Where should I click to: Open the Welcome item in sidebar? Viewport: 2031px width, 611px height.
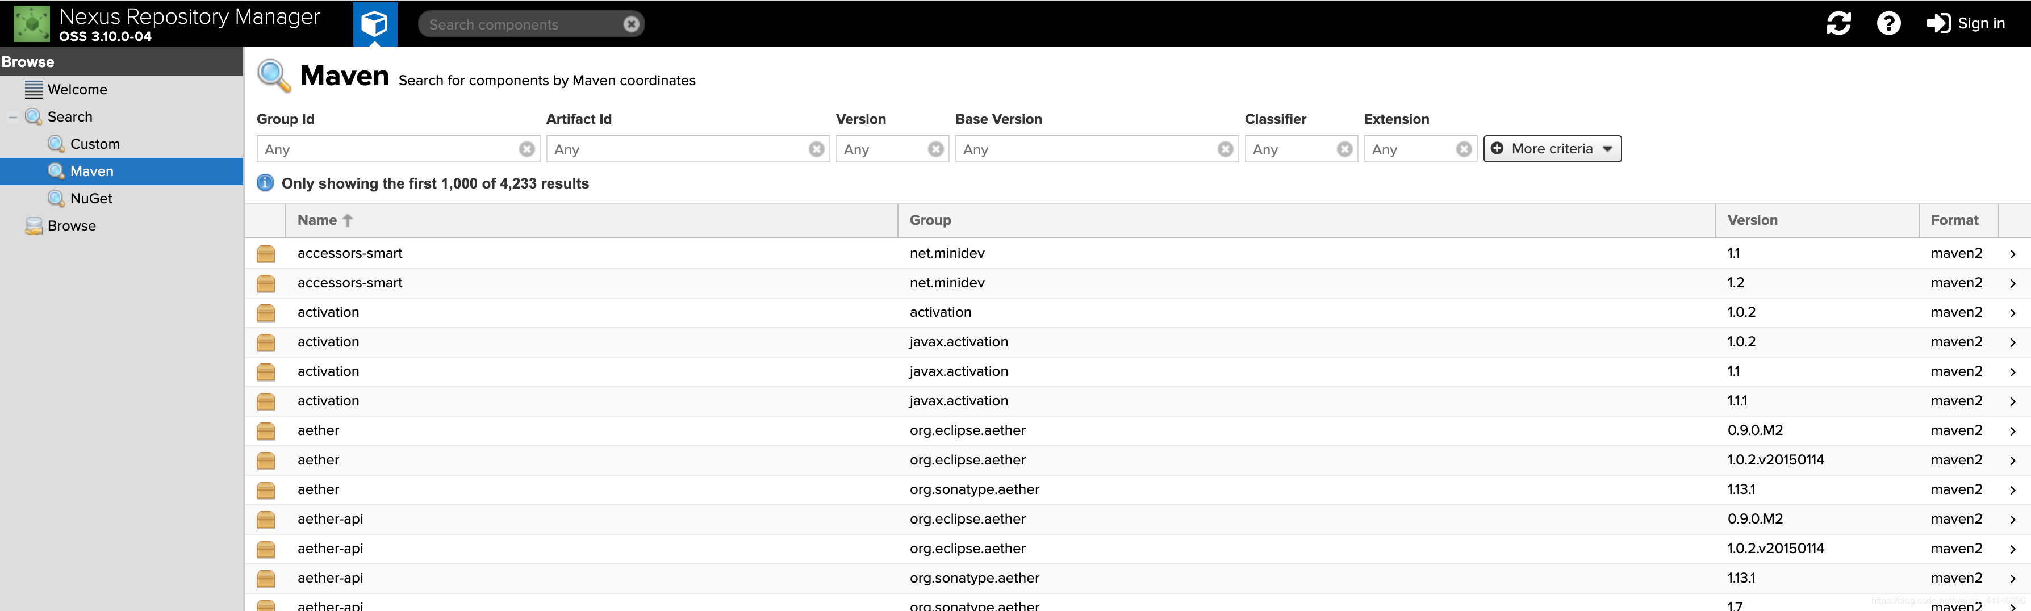pyautogui.click(x=77, y=90)
